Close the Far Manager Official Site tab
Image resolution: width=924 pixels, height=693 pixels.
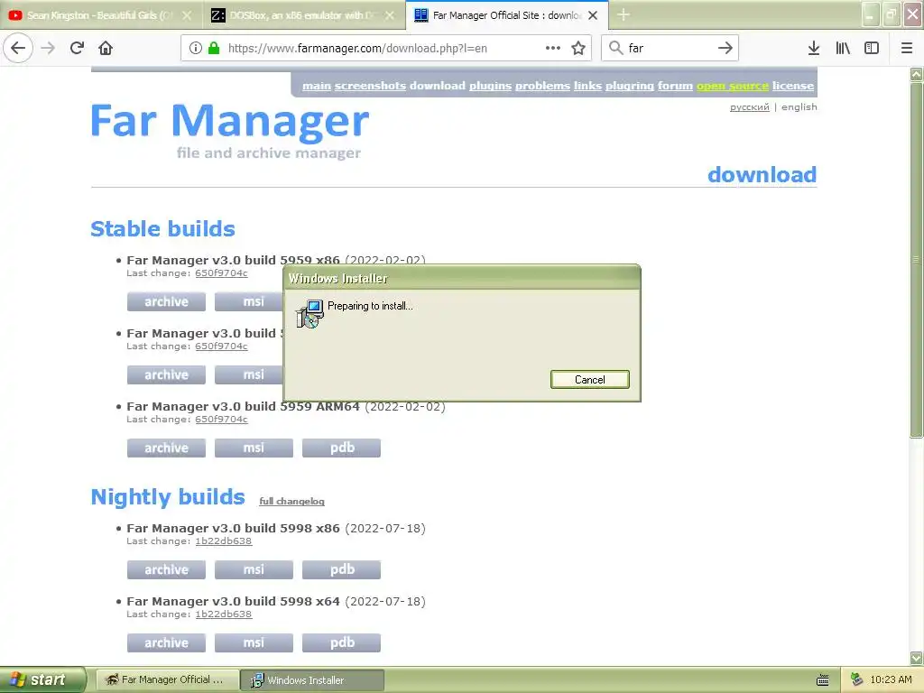click(x=594, y=15)
